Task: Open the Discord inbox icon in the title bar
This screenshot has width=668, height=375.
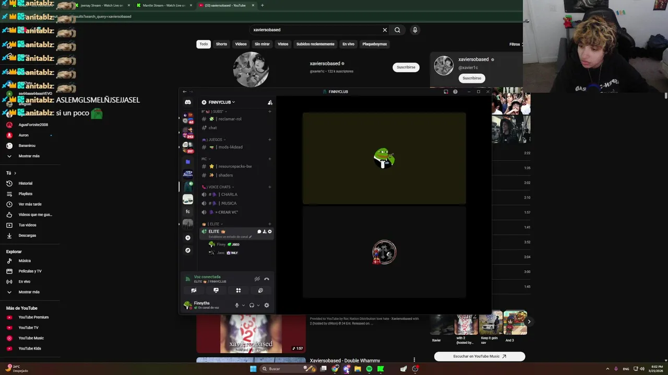Action: 446,92
